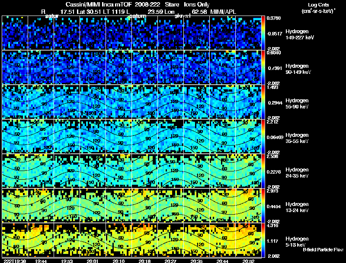Click the (cm²-sr-s-keV) units label
Screen dimensions: 346x263
[x=318, y=11]
